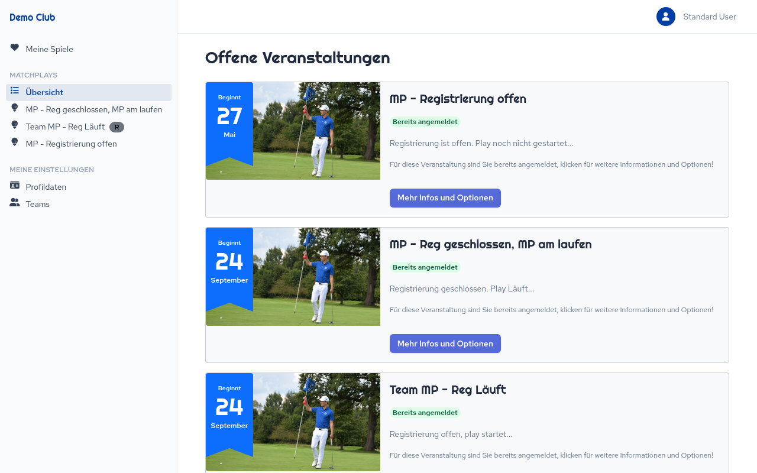This screenshot has width=757, height=473.
Task: Click the MEINE EINSTELLUNGEN section label
Action: click(52, 170)
